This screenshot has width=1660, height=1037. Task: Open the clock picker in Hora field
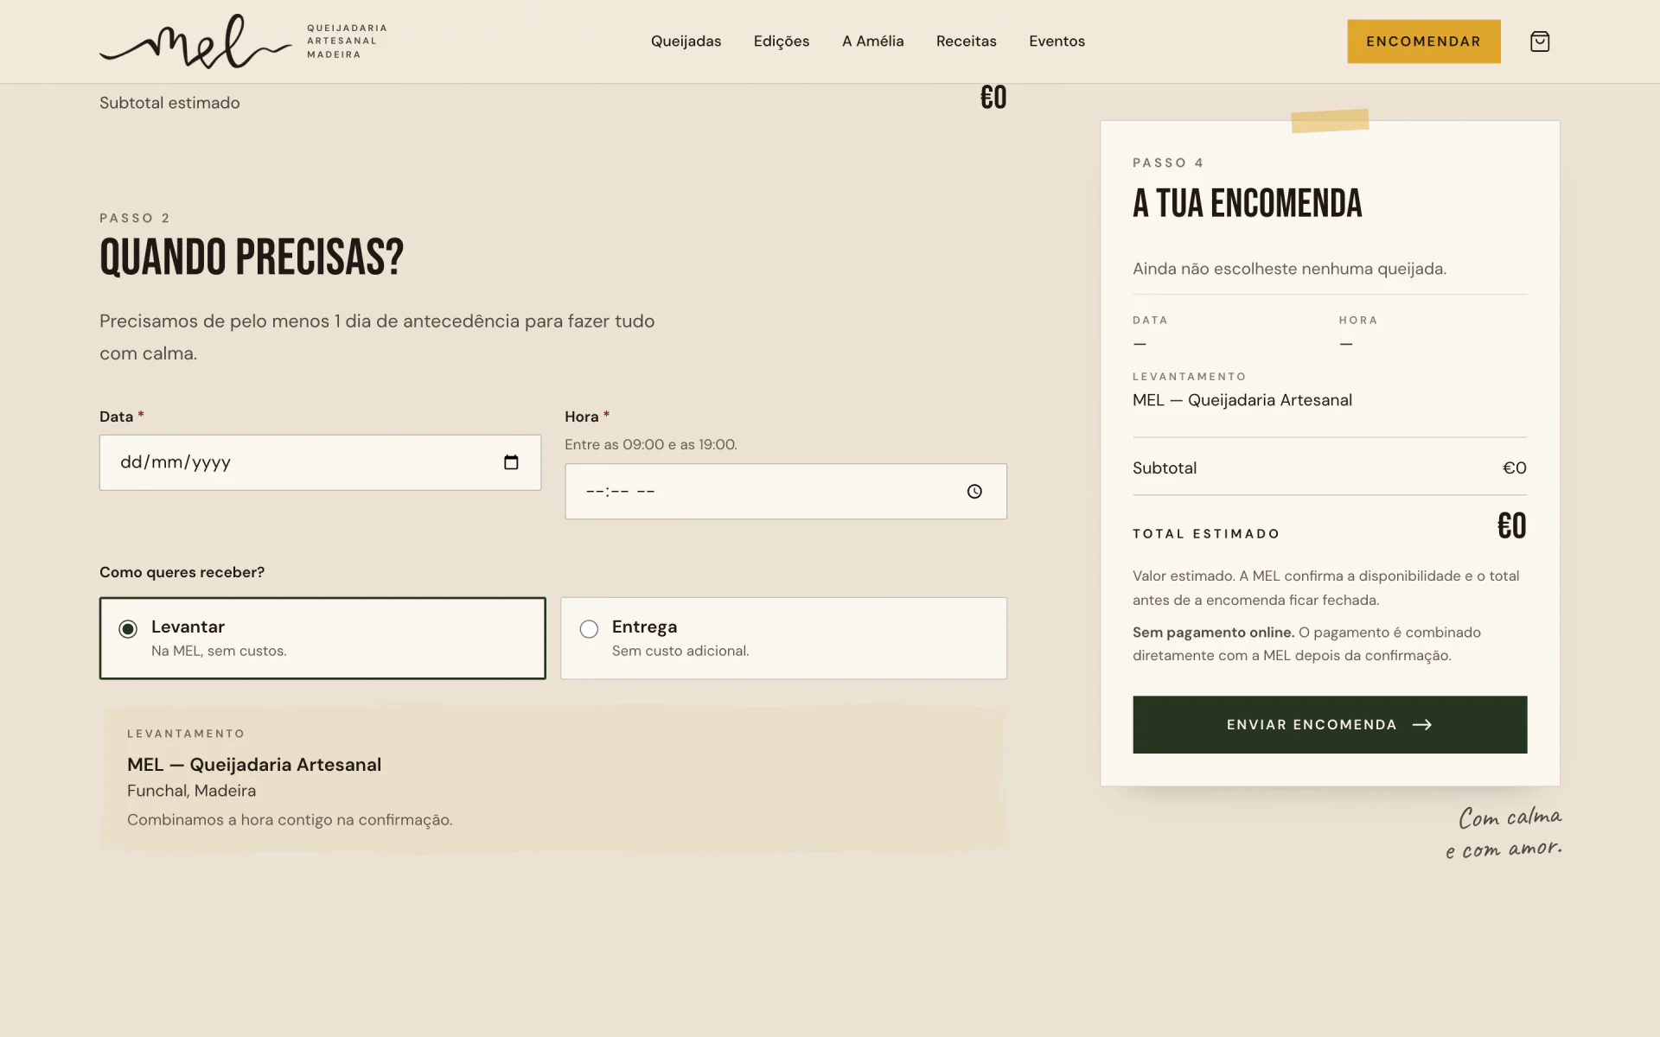pos(974,492)
